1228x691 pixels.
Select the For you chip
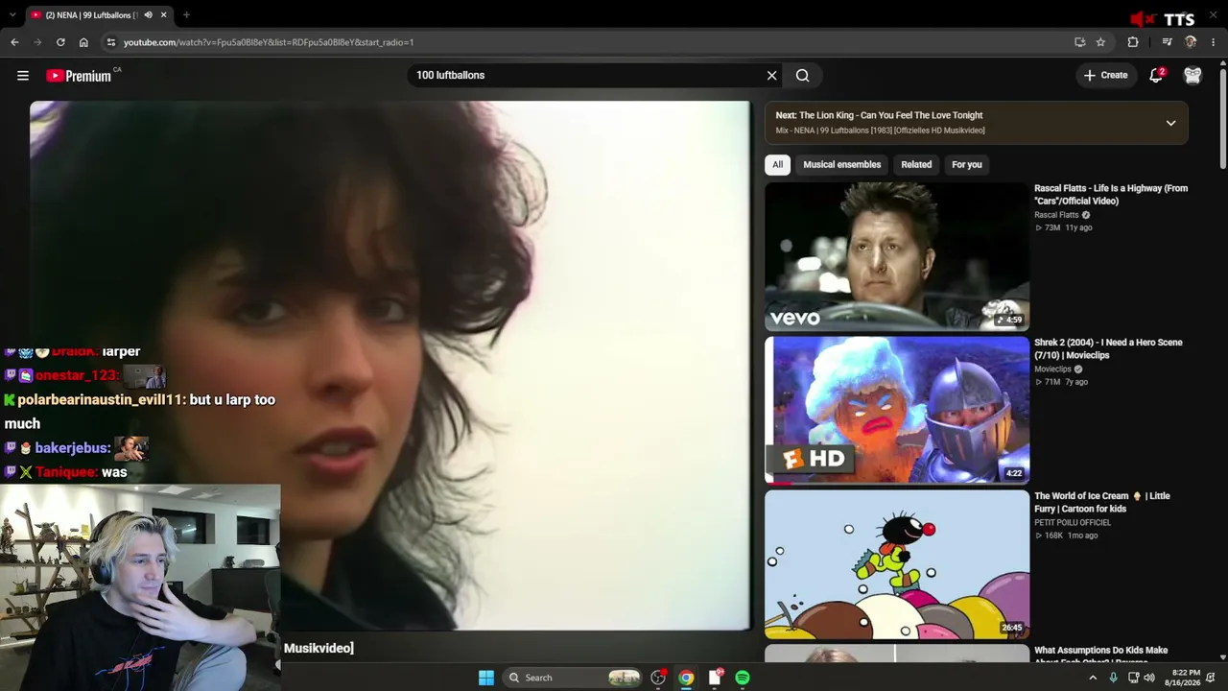[x=966, y=165]
